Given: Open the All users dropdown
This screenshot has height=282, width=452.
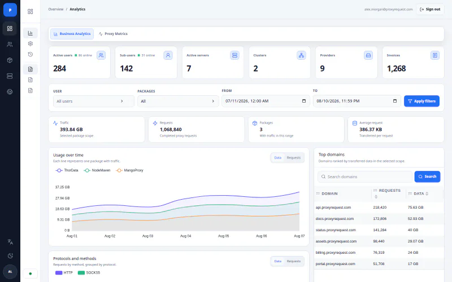Looking at the screenshot, I should click(x=94, y=102).
